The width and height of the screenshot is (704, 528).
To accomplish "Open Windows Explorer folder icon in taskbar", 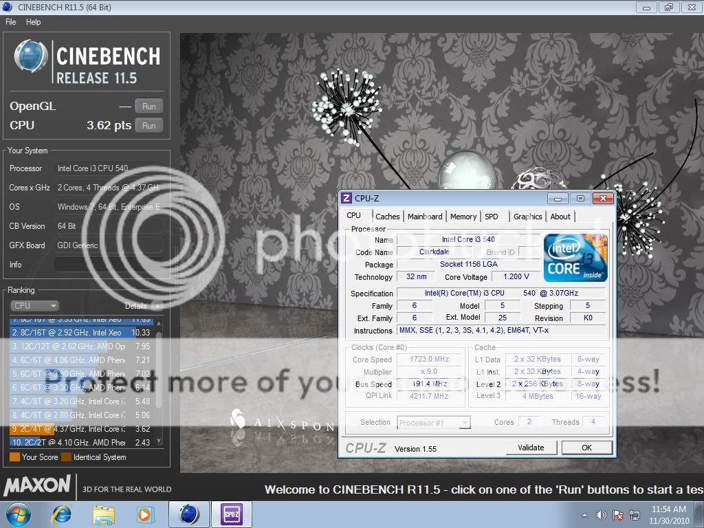I will 104,514.
